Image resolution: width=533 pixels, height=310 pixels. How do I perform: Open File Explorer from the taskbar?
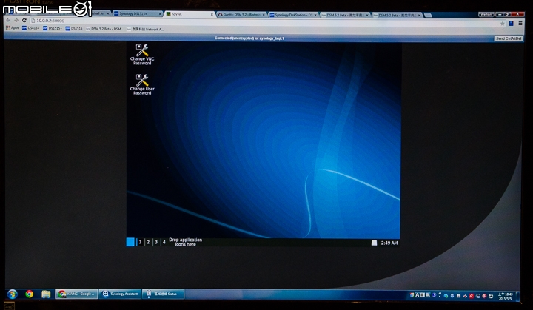(46, 294)
